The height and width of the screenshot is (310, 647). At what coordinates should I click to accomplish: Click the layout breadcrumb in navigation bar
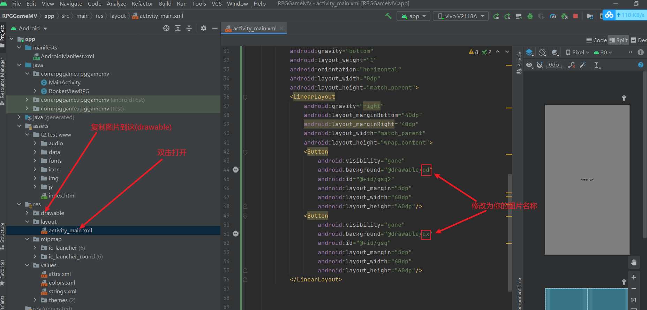118,16
